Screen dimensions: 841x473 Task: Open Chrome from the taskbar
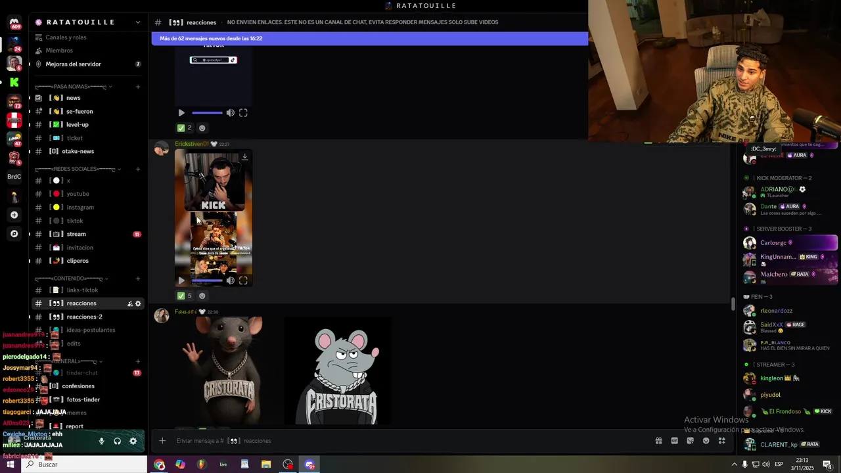160,464
